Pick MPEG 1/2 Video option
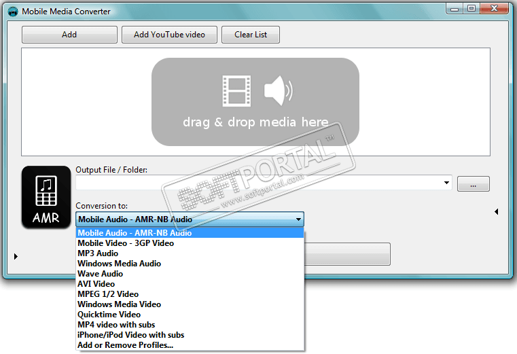 pyautogui.click(x=190, y=294)
